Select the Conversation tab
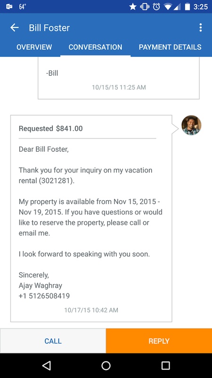 tap(96, 47)
